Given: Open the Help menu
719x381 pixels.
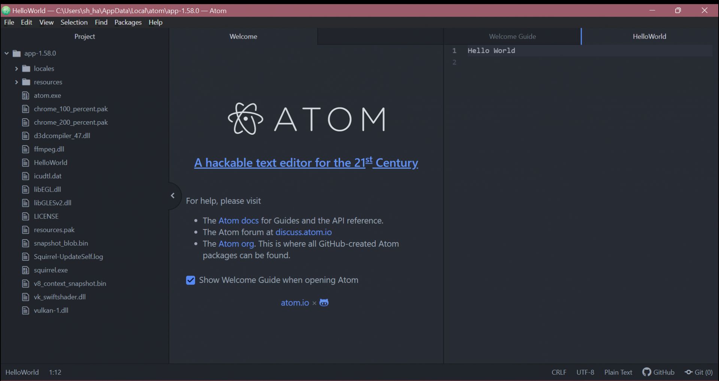Looking at the screenshot, I should 155,22.
